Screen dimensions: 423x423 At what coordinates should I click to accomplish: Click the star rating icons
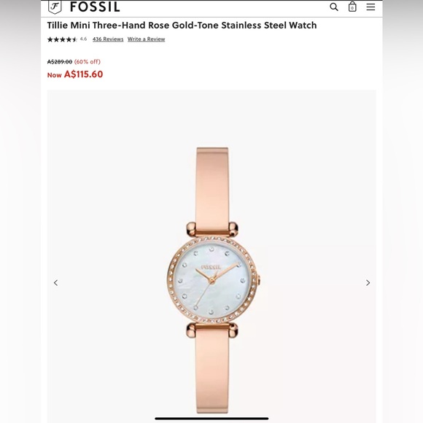pyautogui.click(x=62, y=39)
